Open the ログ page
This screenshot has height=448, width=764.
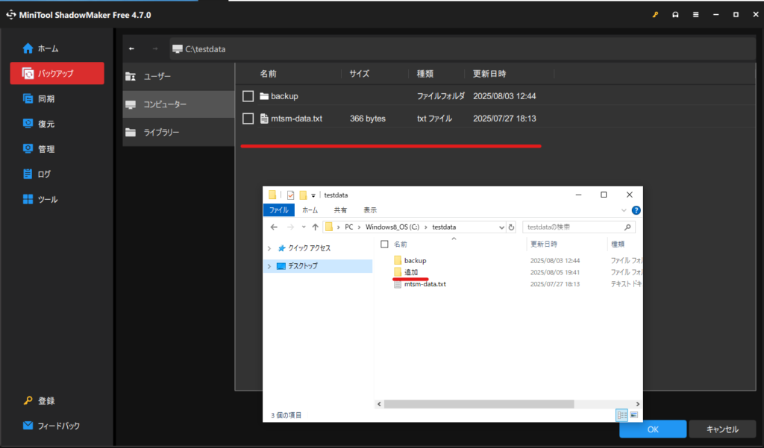point(37,174)
